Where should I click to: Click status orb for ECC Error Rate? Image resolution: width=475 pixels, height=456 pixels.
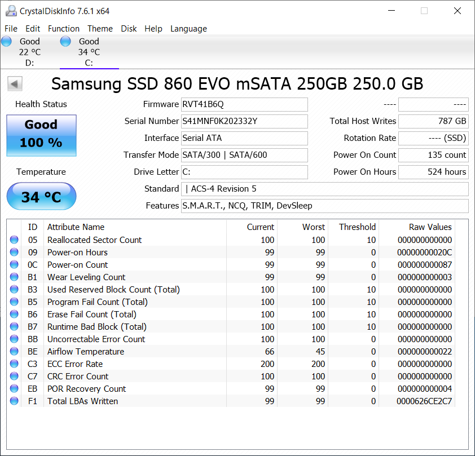[x=14, y=364]
